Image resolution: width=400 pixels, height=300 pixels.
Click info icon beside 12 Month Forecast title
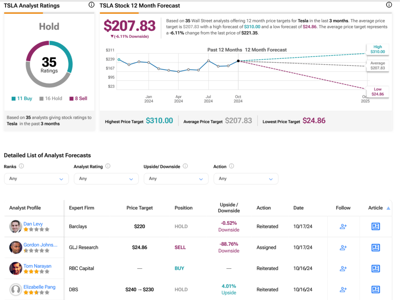[x=389, y=5]
